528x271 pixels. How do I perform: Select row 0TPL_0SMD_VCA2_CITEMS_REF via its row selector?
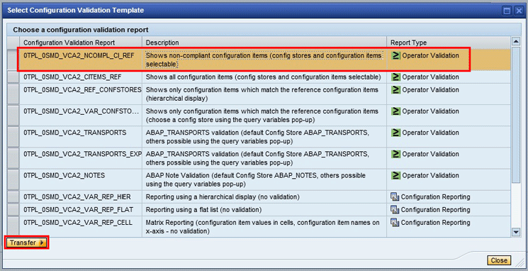(x=13, y=77)
